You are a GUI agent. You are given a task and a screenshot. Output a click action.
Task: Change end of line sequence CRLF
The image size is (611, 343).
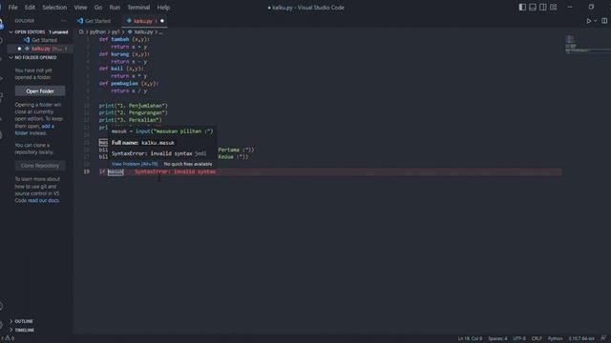tap(537, 339)
